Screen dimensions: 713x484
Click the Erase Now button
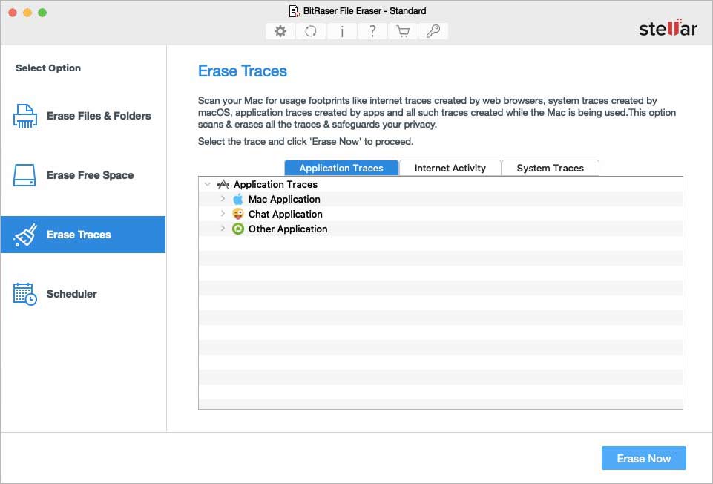tap(643, 458)
